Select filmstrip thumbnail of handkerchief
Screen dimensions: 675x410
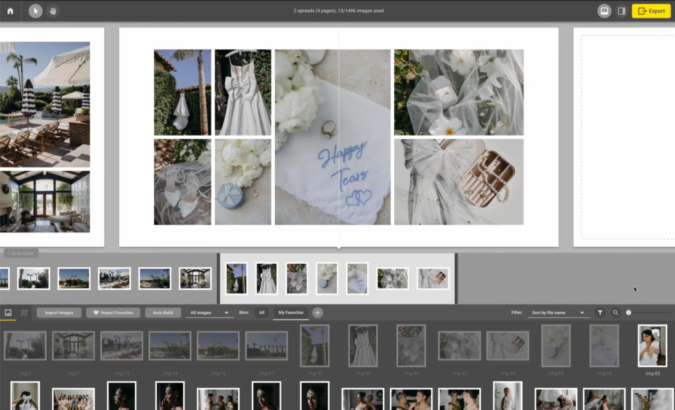357,278
